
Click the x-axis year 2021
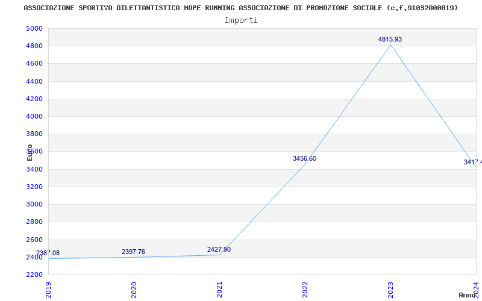click(x=219, y=290)
